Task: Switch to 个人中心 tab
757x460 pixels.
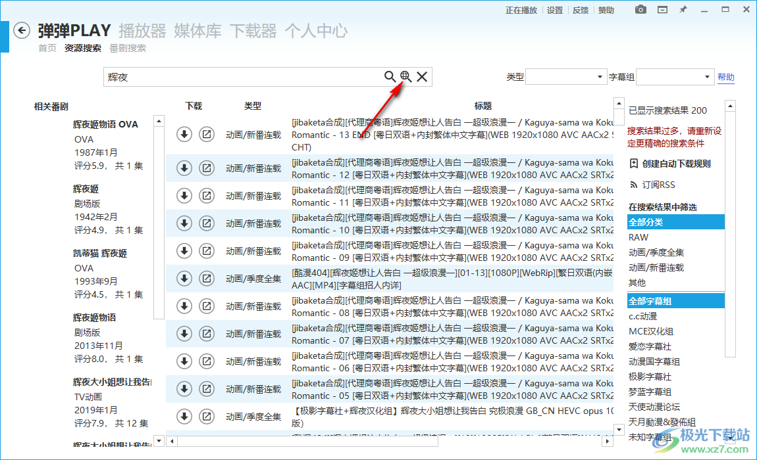Action: click(316, 31)
